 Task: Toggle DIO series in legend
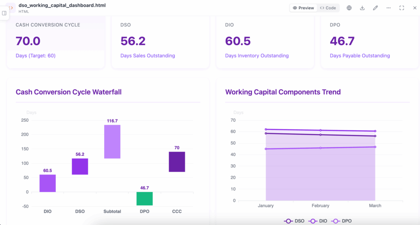click(x=318, y=221)
